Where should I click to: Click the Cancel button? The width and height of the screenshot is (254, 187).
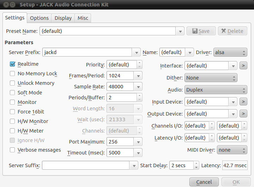pos(204,182)
